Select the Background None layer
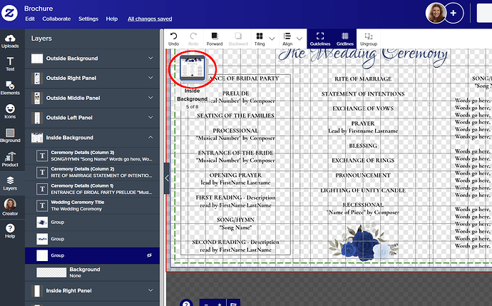Viewport: 492px width, 306px height. click(x=92, y=272)
